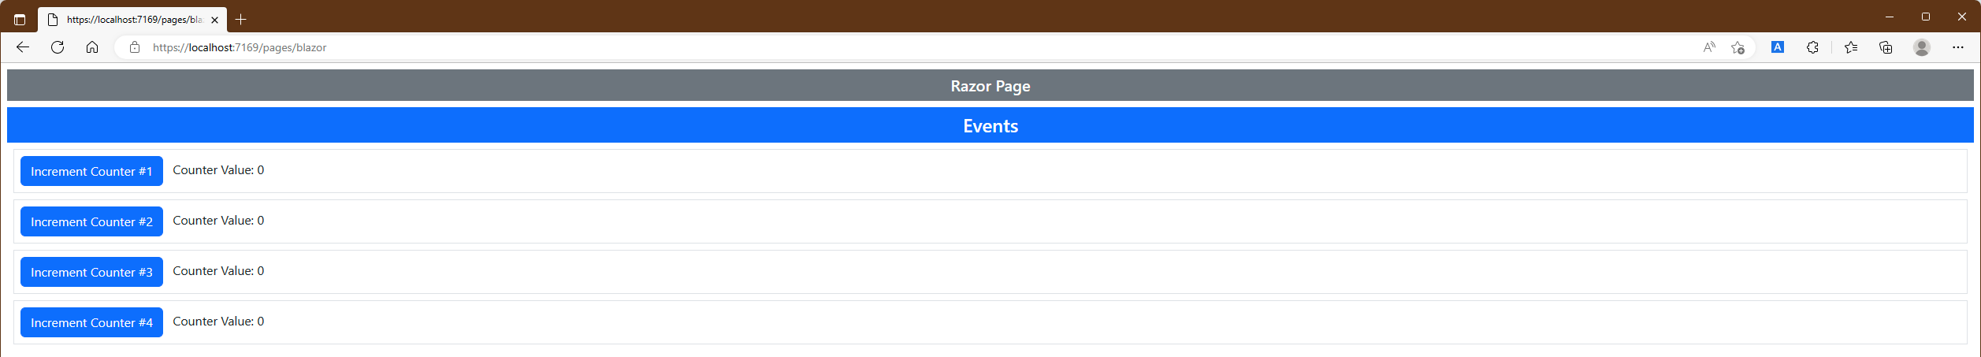Screen dimensions: 1981x357
Task: Click the blue Events heading
Action: (990, 125)
